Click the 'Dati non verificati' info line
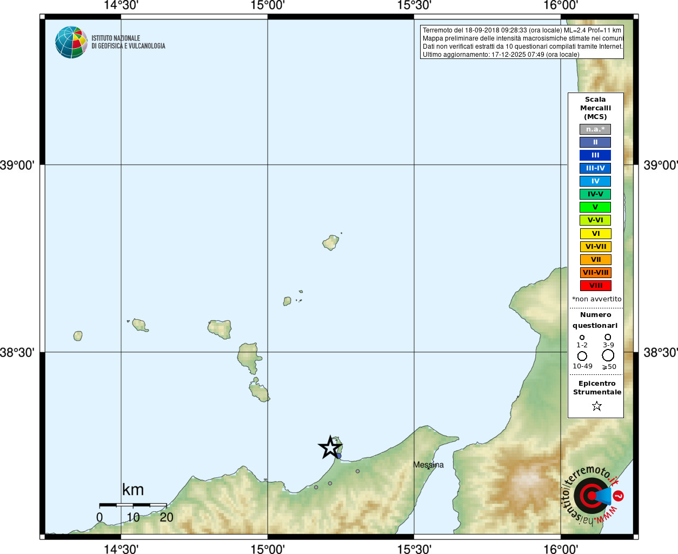Screen dimensions: 678x554 click(x=523, y=47)
